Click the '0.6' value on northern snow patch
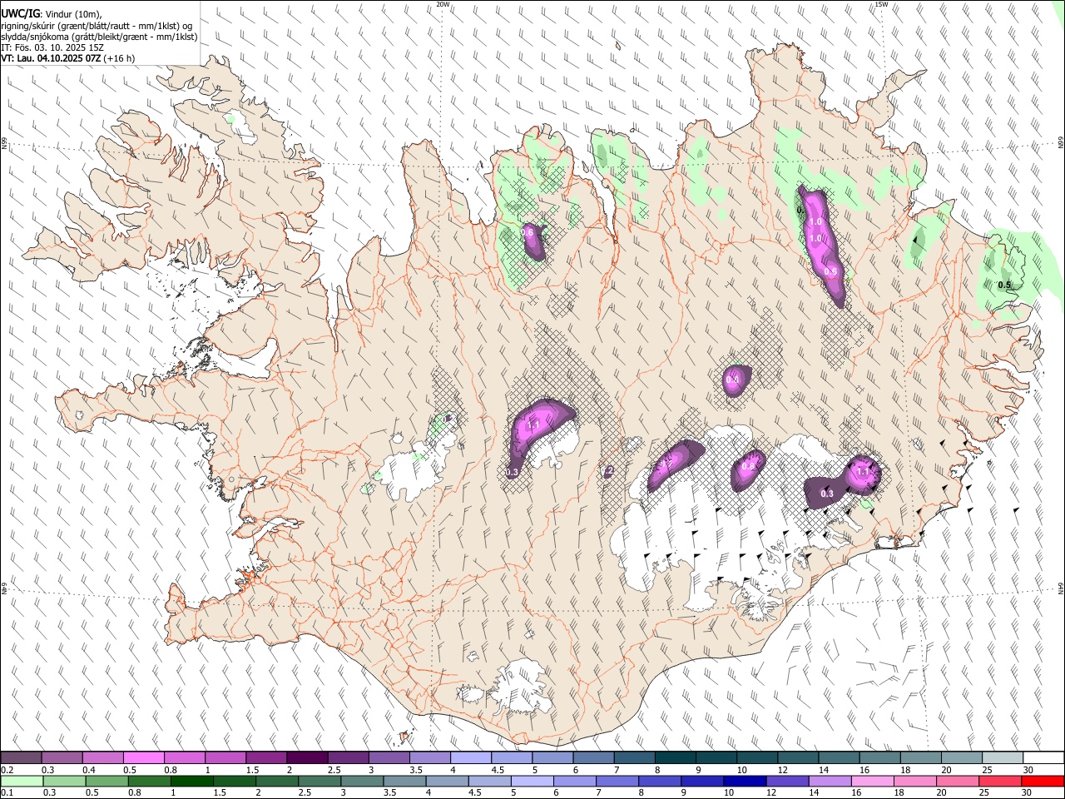The image size is (1065, 799). pos(528,233)
